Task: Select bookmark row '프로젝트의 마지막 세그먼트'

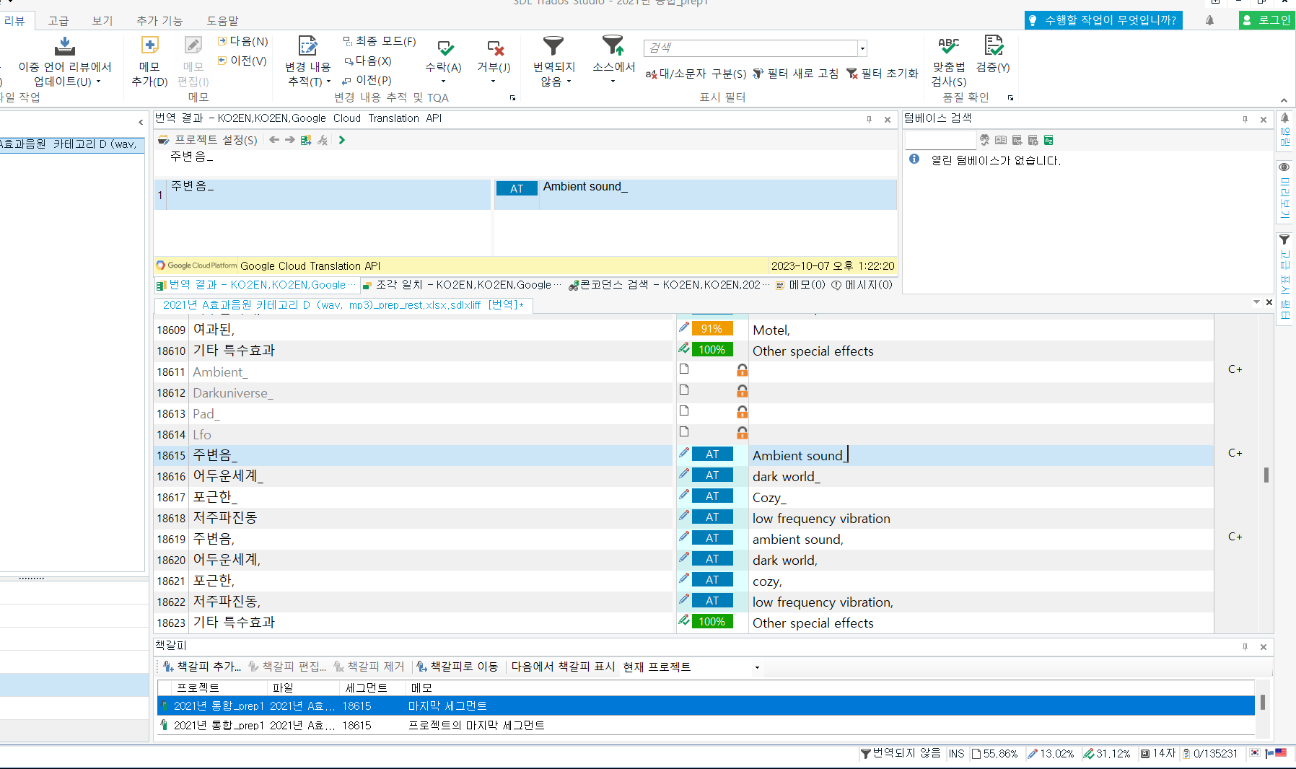Action: point(706,726)
